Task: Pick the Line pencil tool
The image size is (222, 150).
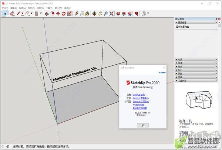Action: coord(18,14)
